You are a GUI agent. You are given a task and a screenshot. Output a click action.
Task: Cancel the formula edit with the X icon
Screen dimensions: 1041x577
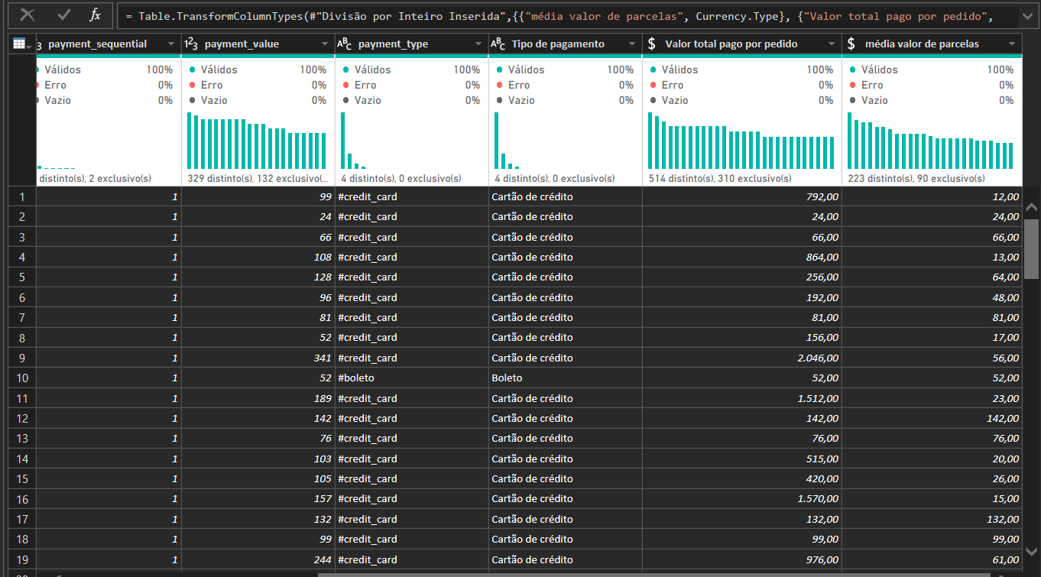28,15
